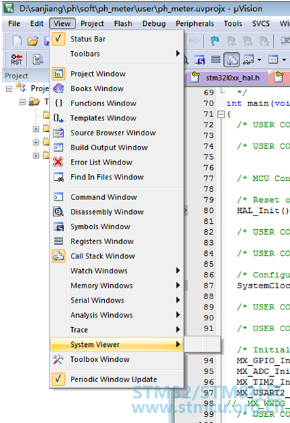Toggle the Status Bar checkmark option
The width and height of the screenshot is (290, 423).
point(117,39)
